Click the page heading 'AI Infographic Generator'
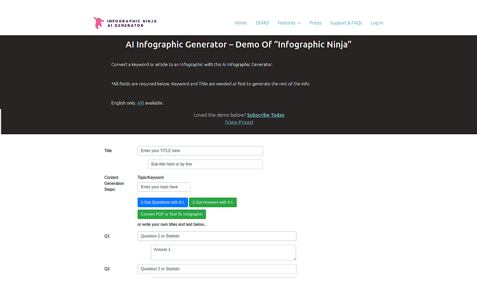The width and height of the screenshot is (477, 289). pos(238,44)
